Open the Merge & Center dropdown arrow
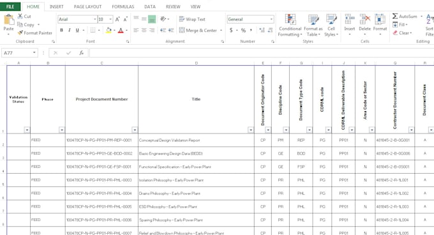434x235 pixels. click(x=221, y=30)
